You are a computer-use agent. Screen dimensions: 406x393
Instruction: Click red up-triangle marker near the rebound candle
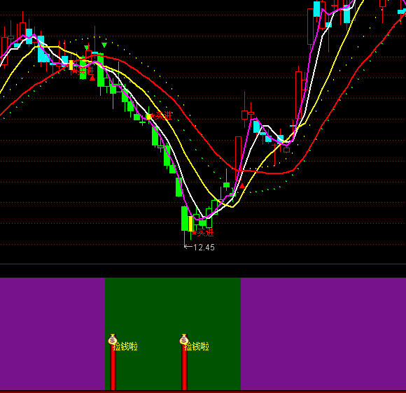coord(242,185)
